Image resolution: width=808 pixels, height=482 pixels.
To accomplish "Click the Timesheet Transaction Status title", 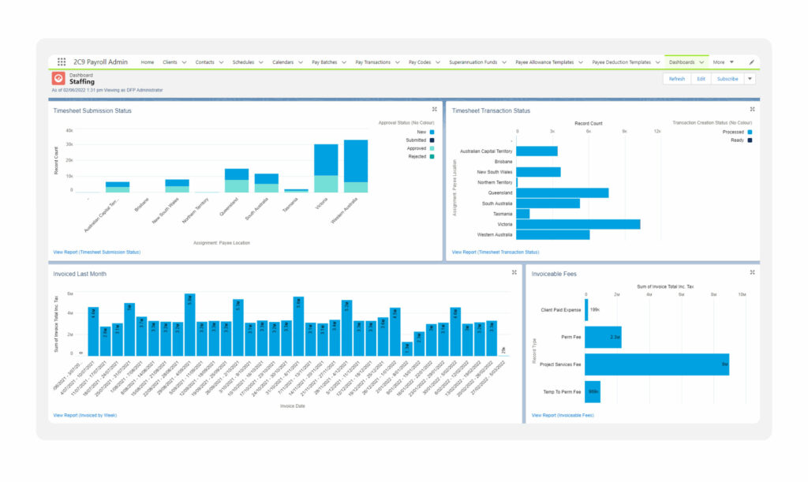I will tap(491, 110).
